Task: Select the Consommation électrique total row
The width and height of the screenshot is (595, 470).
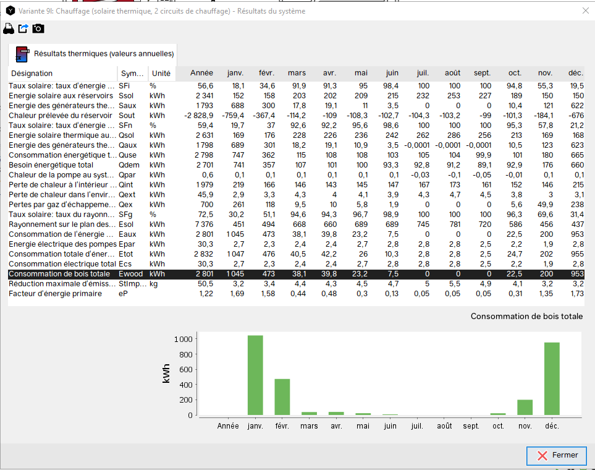Action: [x=296, y=263]
